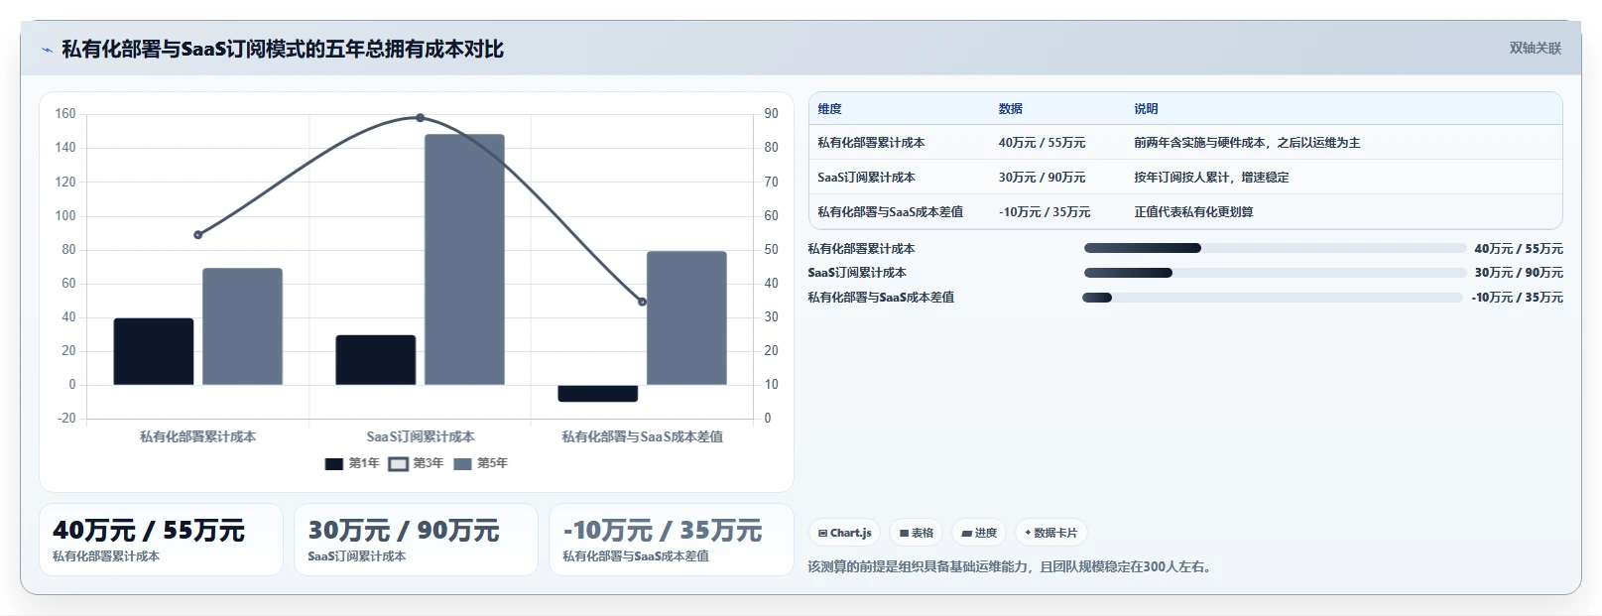This screenshot has height=616, width=1602.
Task: Click the description 前两年含实施与硬件成本
Action: 1247,143
